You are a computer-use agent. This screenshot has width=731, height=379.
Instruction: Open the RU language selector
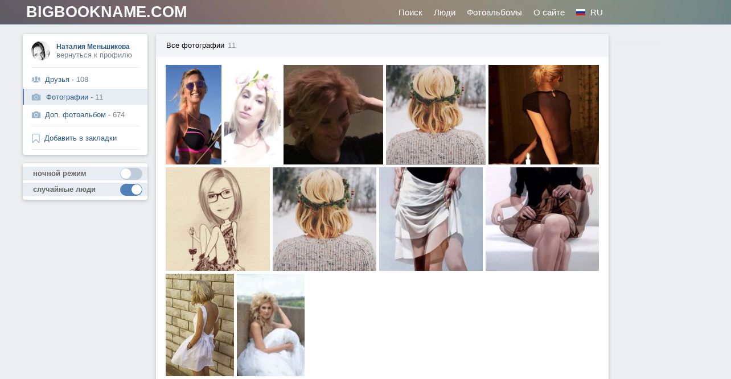tap(597, 13)
